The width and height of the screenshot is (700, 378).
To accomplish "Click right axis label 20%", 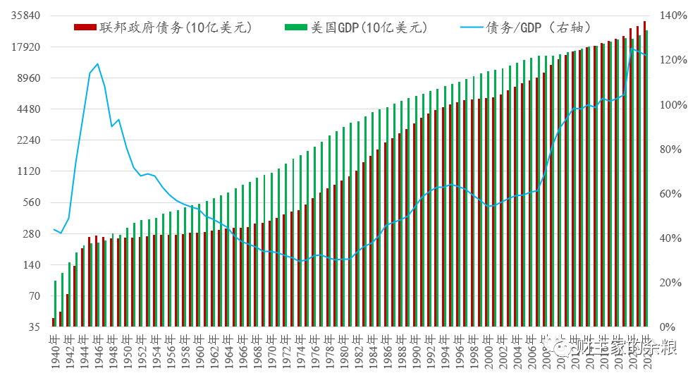I will pyautogui.click(x=670, y=282).
